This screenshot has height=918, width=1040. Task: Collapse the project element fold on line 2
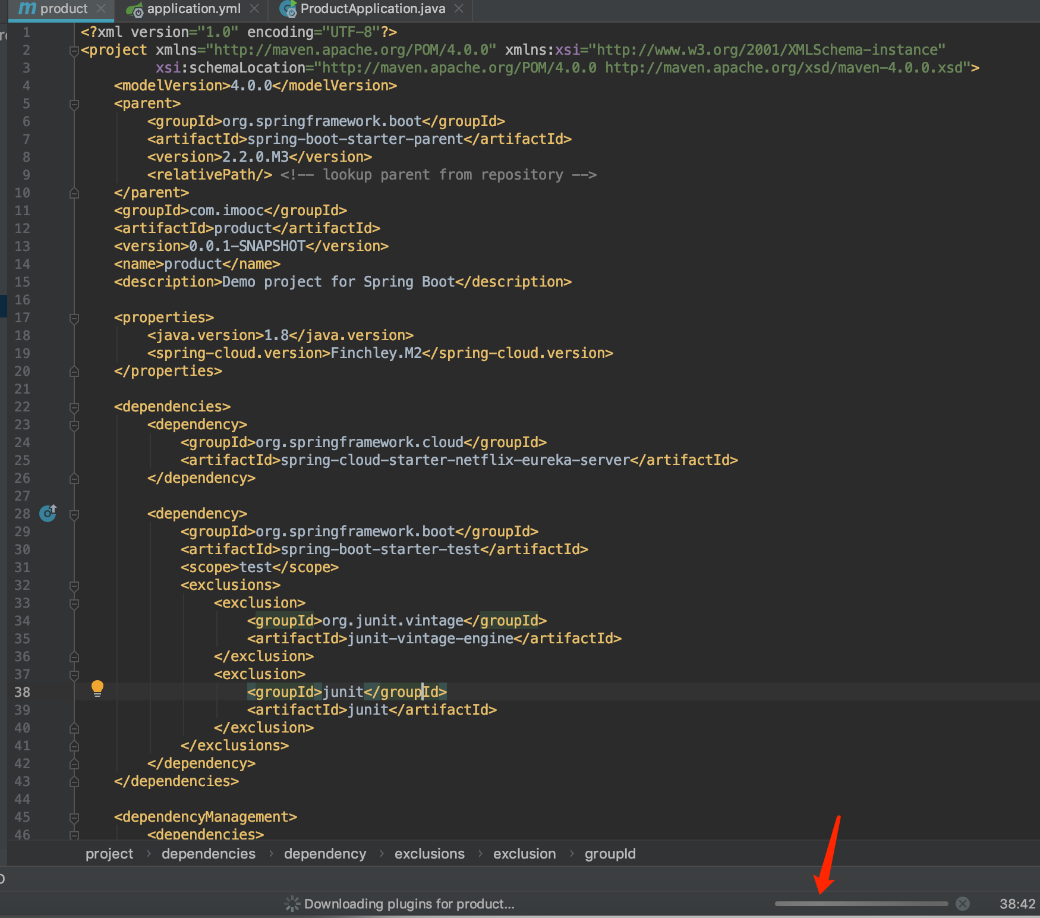74,51
